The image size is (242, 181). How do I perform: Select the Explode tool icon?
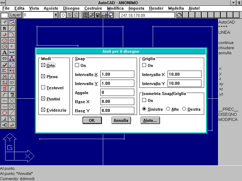[12, 77]
